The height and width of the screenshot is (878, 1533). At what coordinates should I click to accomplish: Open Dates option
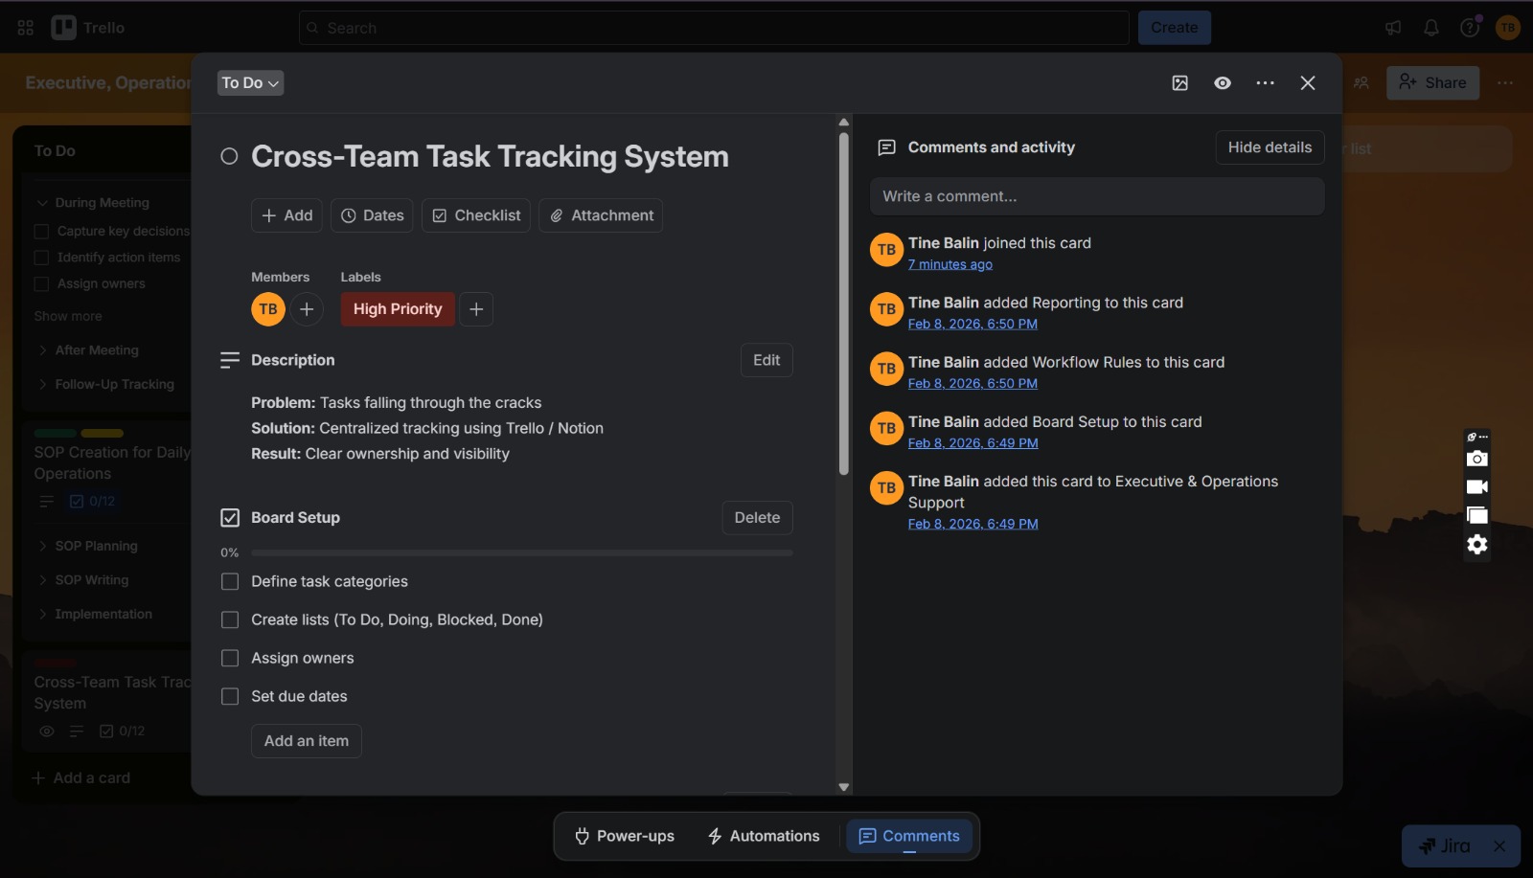coord(373,215)
